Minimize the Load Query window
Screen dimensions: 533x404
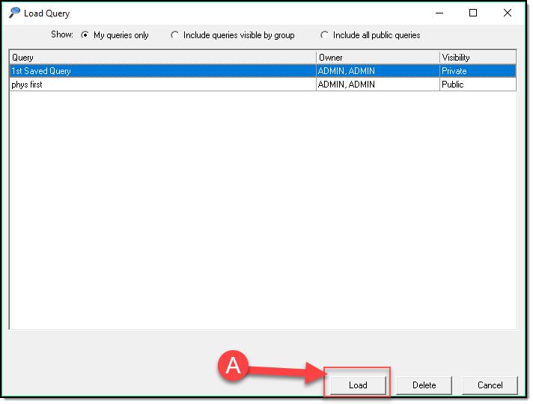click(439, 13)
